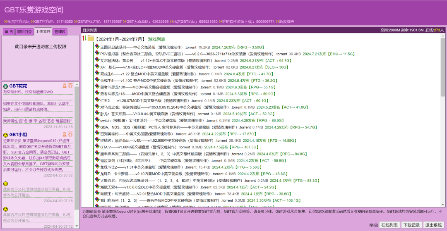The height and width of the screenshot is (231, 447).
Task: Click the torrent icon beside 卧龙：苍天陨落
Action: click(x=97, y=113)
